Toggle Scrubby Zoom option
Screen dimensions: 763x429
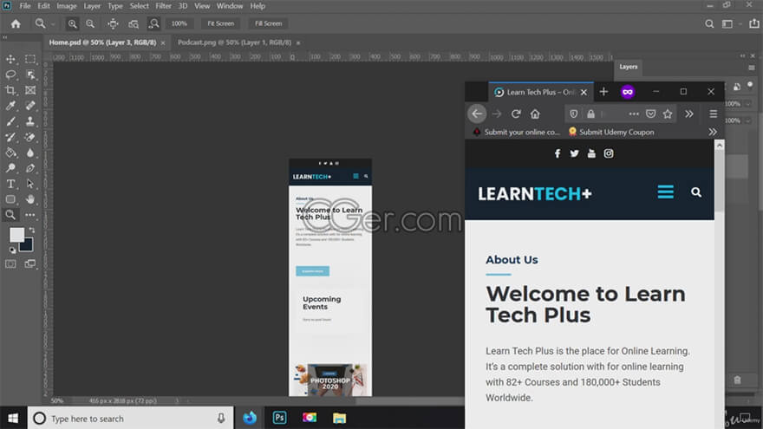[x=153, y=23]
